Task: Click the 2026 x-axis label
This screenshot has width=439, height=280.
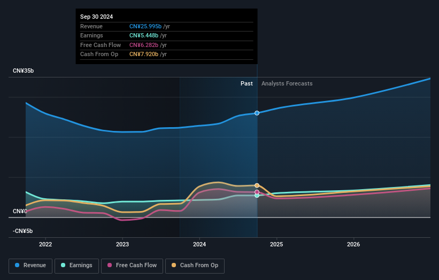Action: (x=353, y=244)
